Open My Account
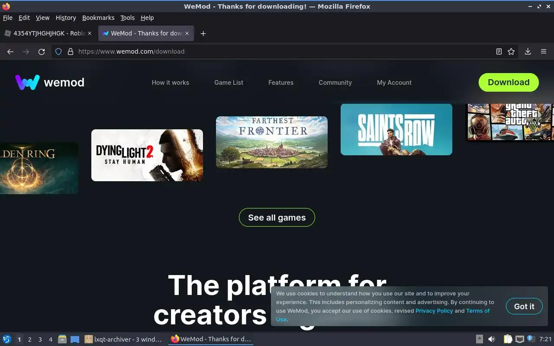Image resolution: width=554 pixels, height=346 pixels. click(394, 83)
